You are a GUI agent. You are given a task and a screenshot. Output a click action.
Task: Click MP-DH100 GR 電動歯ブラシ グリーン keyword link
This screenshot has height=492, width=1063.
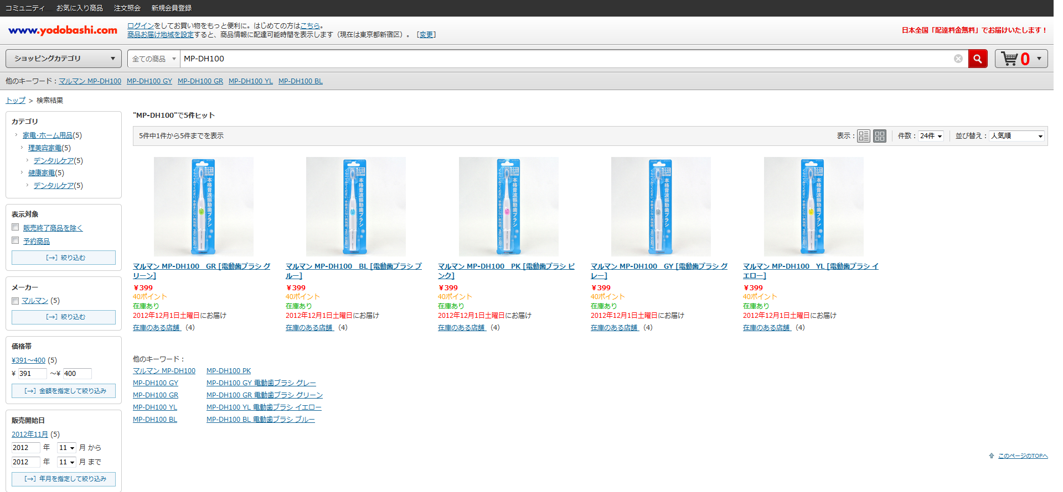(265, 395)
